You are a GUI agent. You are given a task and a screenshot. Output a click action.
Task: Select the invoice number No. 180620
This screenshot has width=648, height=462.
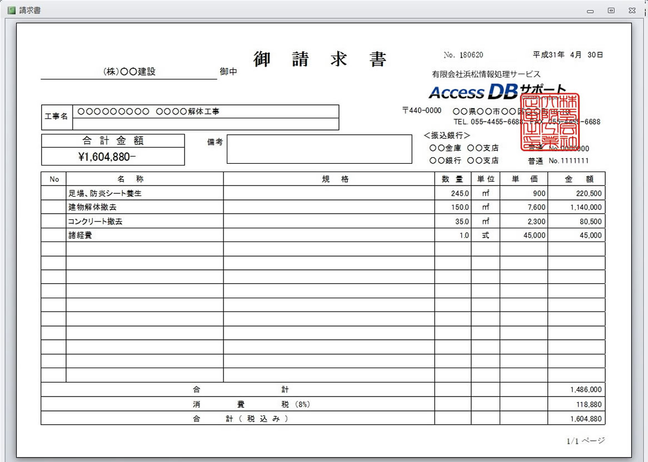point(463,55)
